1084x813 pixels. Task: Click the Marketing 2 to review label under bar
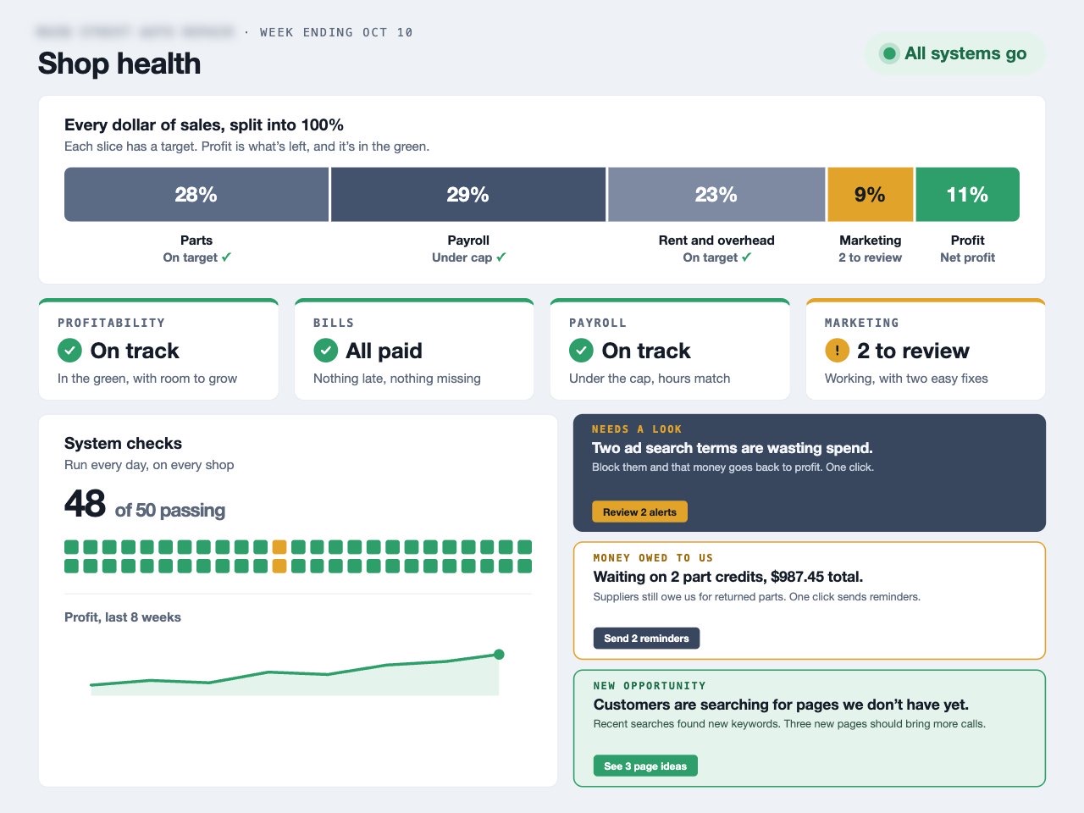coord(871,257)
